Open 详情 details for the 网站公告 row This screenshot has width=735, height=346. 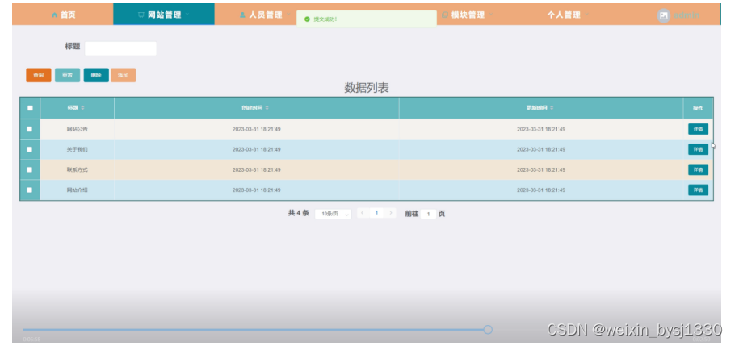(698, 129)
